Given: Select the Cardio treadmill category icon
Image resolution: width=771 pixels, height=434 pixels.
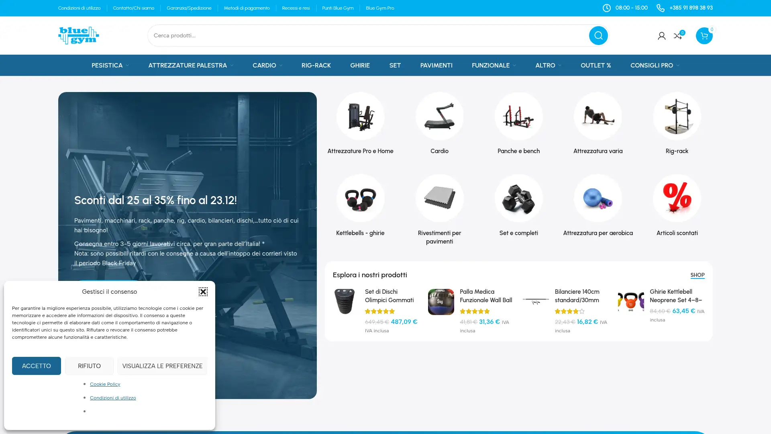Looking at the screenshot, I should point(439,116).
